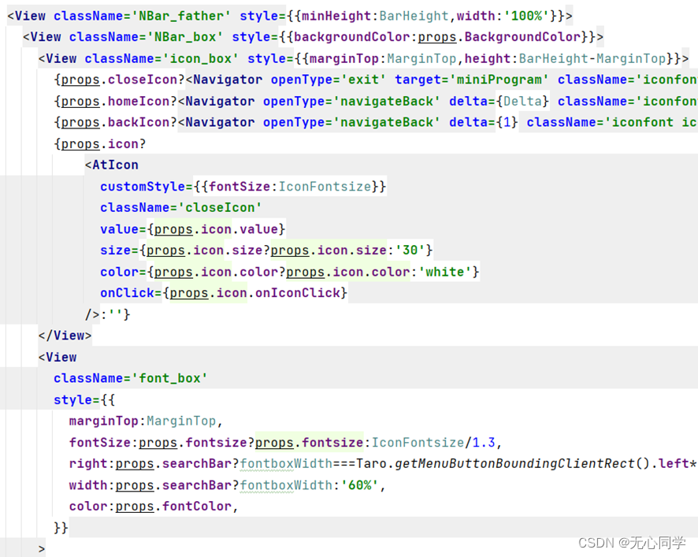Click the AtIcon opening tag

click(111, 165)
